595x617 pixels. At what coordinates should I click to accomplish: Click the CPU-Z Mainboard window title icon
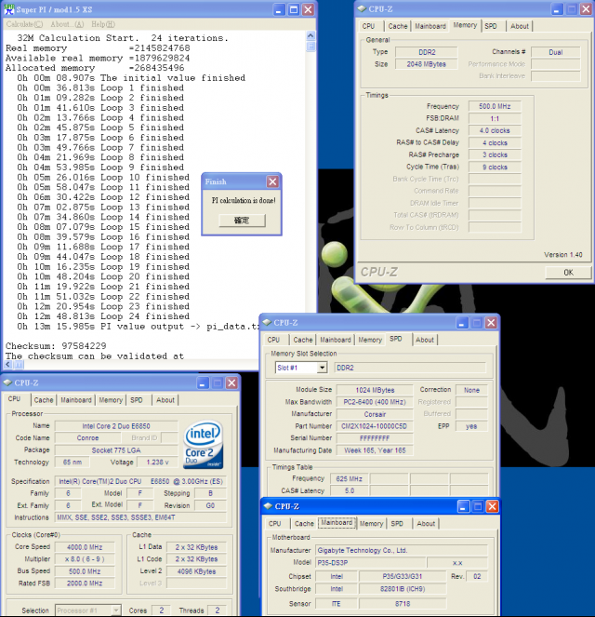tap(268, 506)
